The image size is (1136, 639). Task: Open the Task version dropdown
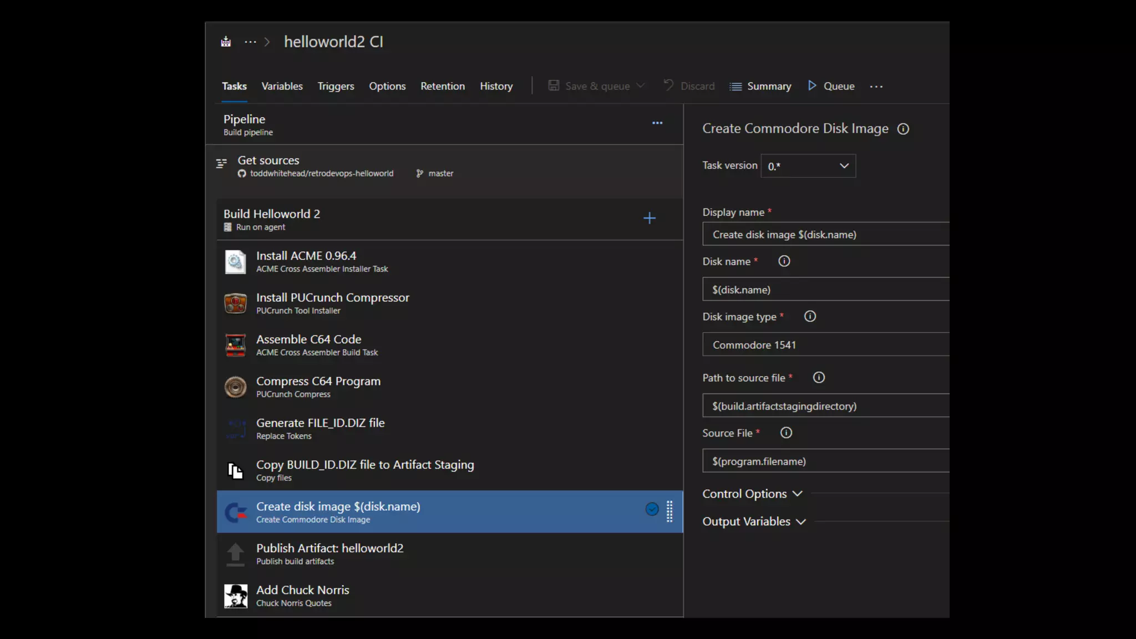pos(808,166)
